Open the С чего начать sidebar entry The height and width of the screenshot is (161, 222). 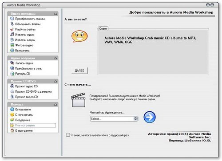coord(24,115)
